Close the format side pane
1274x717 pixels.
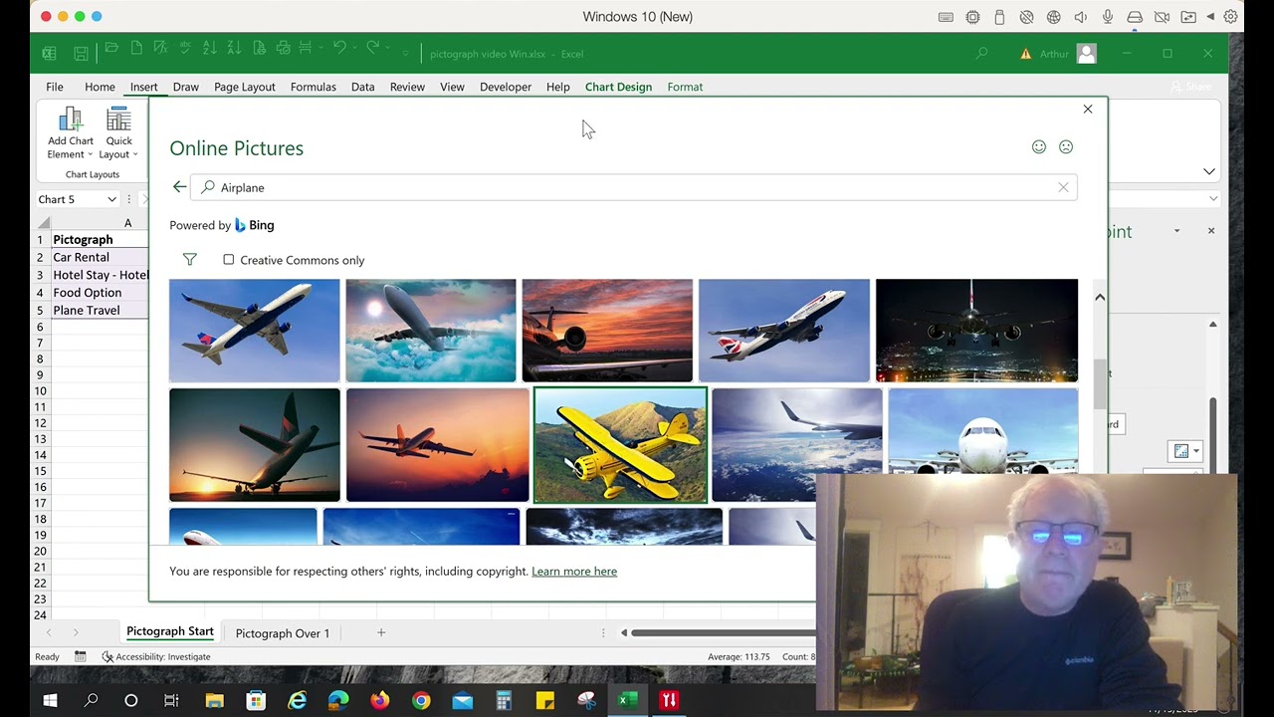point(1211,231)
